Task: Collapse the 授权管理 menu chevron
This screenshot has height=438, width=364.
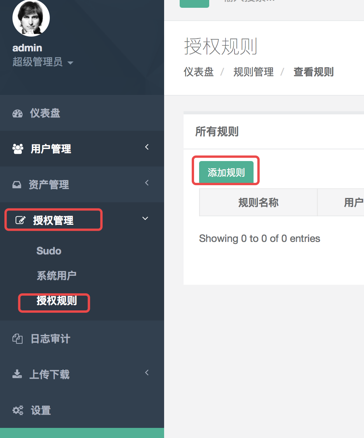Action: [145, 219]
